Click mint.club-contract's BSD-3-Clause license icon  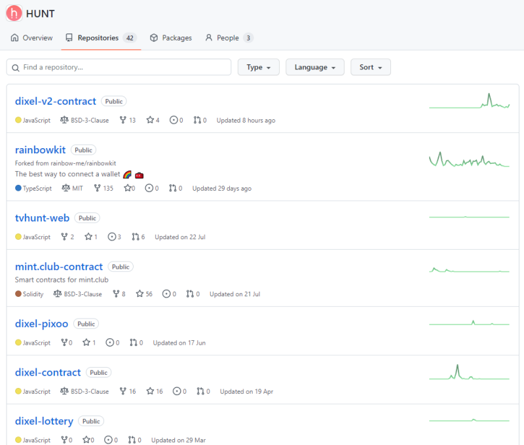click(58, 294)
